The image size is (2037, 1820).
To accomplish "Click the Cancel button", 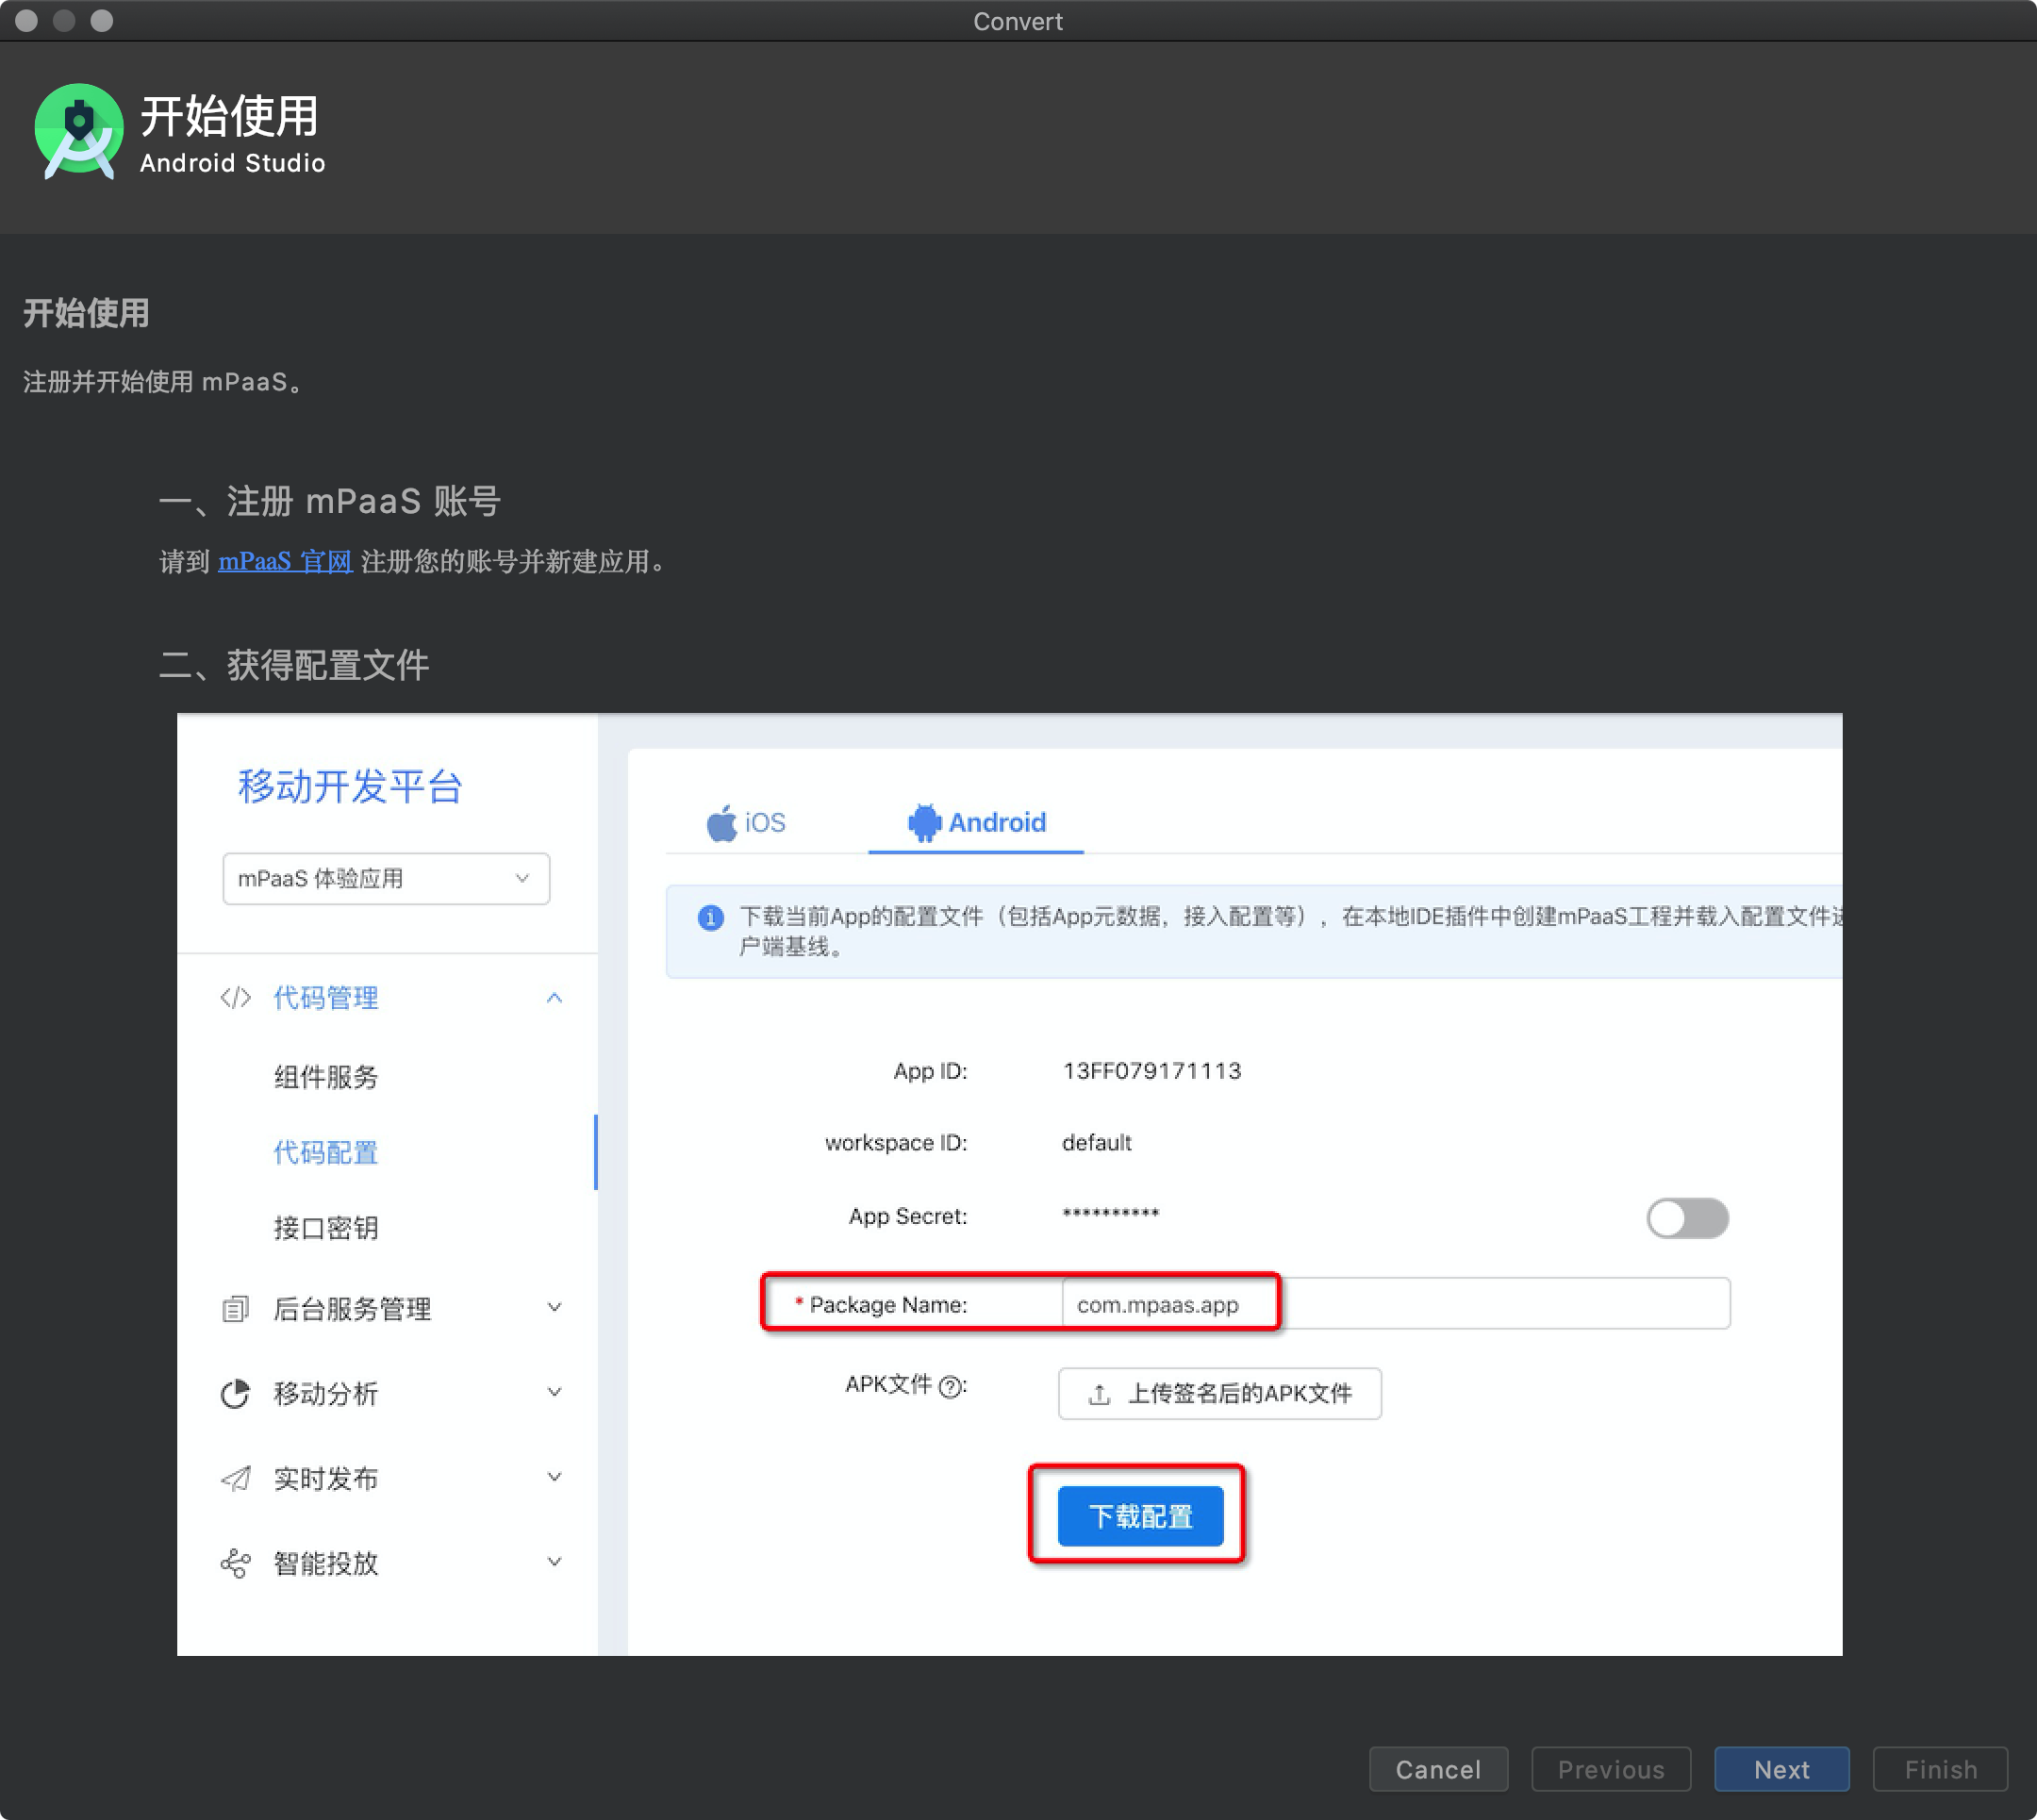I will coord(1438,1770).
